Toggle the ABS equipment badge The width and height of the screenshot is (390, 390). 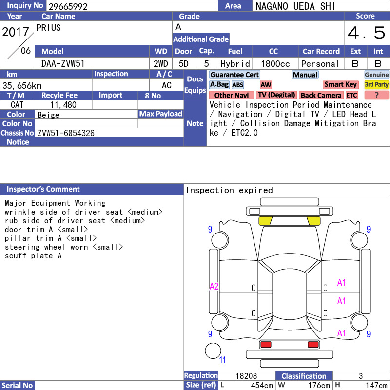pos(237,85)
